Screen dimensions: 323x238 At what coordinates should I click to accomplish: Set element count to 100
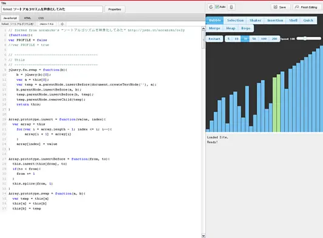[264, 39]
